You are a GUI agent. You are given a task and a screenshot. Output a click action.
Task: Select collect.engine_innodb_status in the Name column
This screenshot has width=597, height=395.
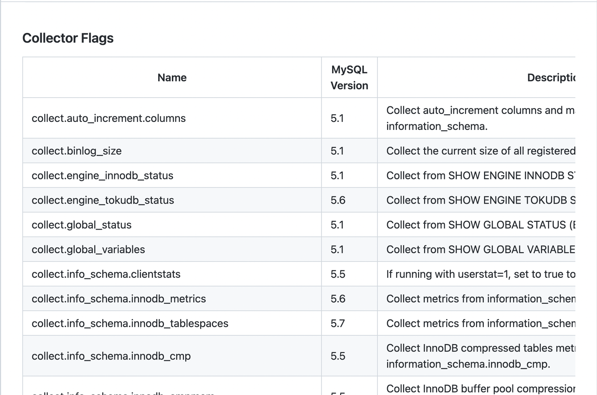(x=102, y=175)
